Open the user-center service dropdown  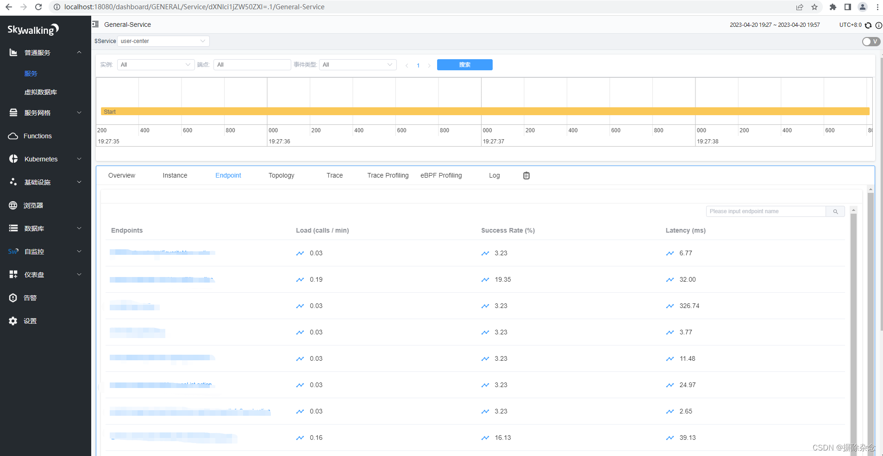(163, 41)
